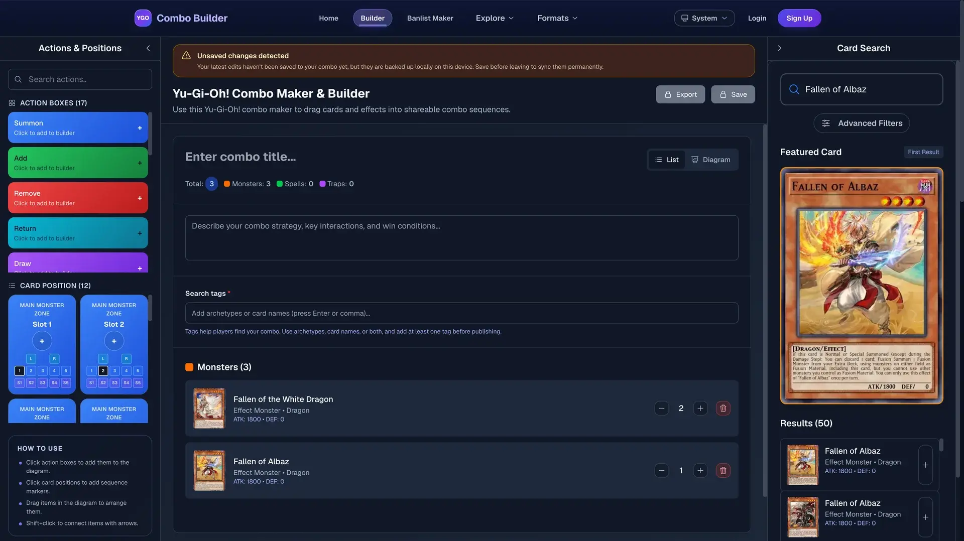Screen dimensions: 964x541
Task: Add Main Monster Zone Slot 2 plus button
Action: click(114, 341)
